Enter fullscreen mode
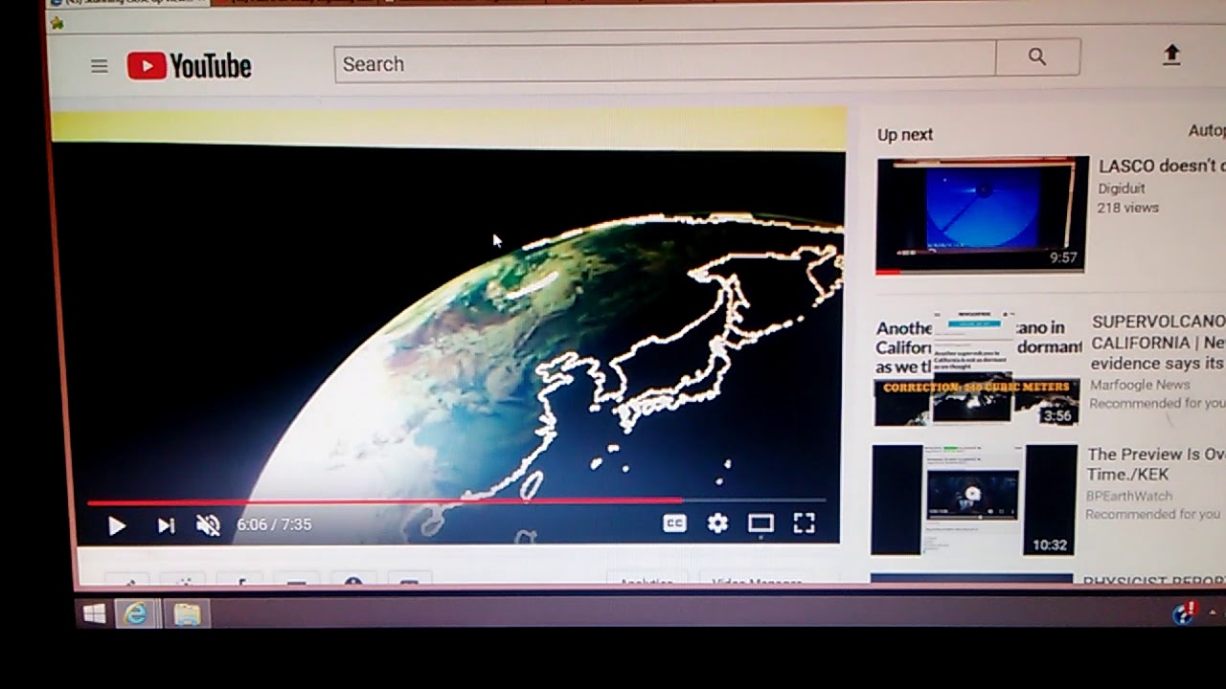The image size is (1226, 689). pos(804,522)
